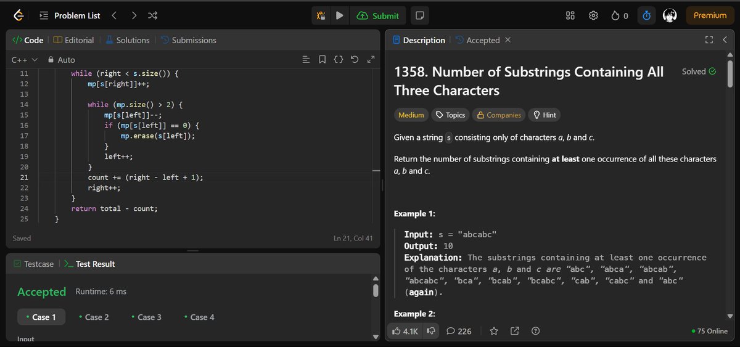Screen dimensions: 740x347
Task: Star the problem as favorite
Action: (494, 331)
